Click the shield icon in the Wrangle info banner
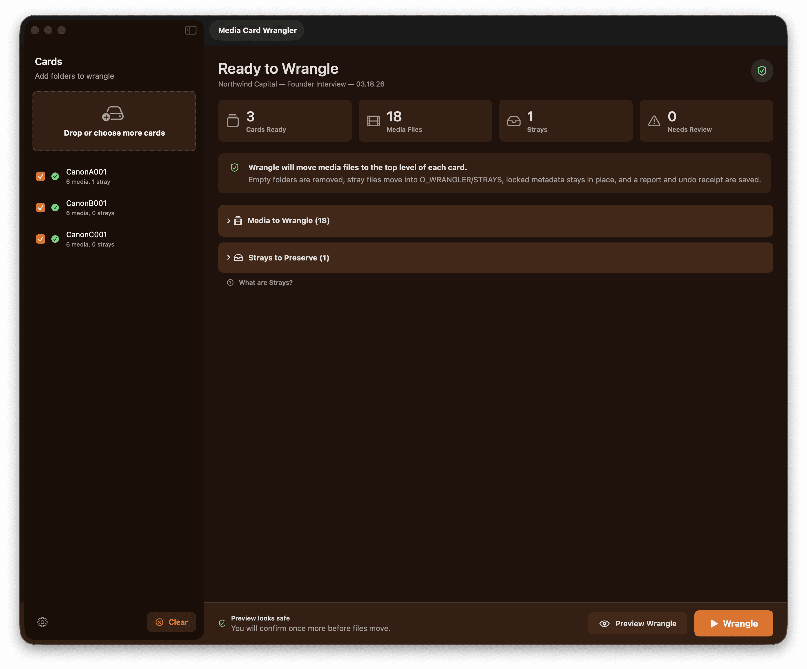Screen dimensions: 807x669 [x=235, y=168]
